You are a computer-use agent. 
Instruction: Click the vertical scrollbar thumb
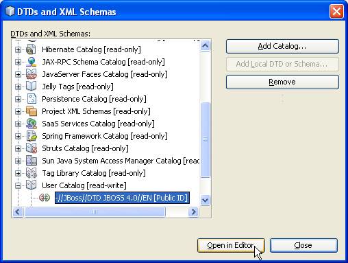[x=205, y=139]
